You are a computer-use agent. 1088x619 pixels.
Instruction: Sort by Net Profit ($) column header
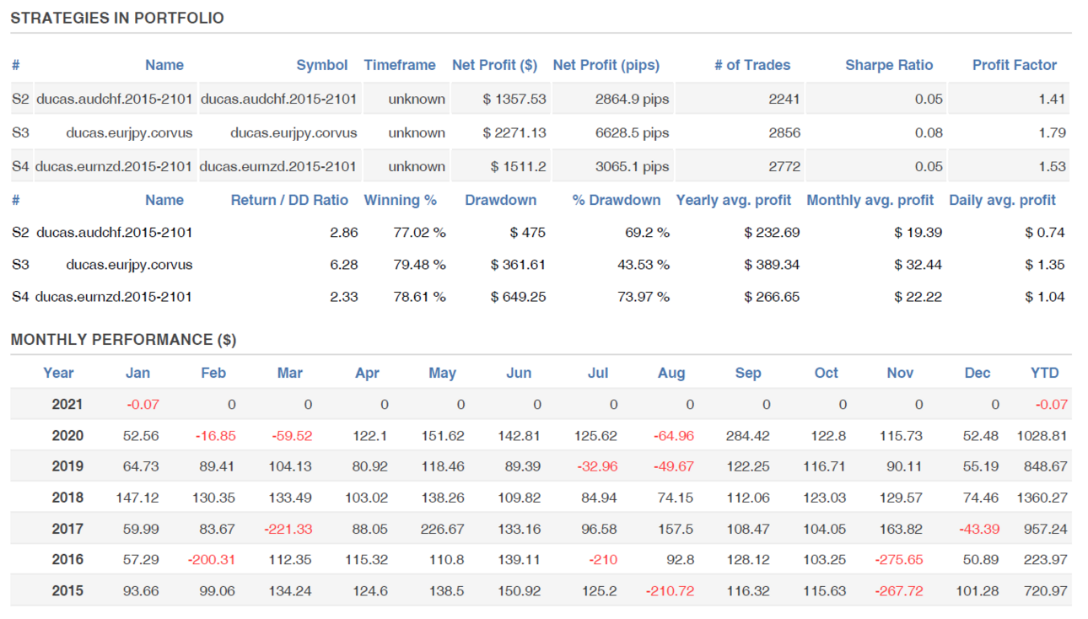click(x=494, y=65)
